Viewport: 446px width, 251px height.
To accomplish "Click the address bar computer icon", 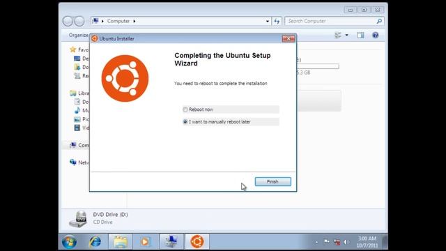I will [x=95, y=21].
